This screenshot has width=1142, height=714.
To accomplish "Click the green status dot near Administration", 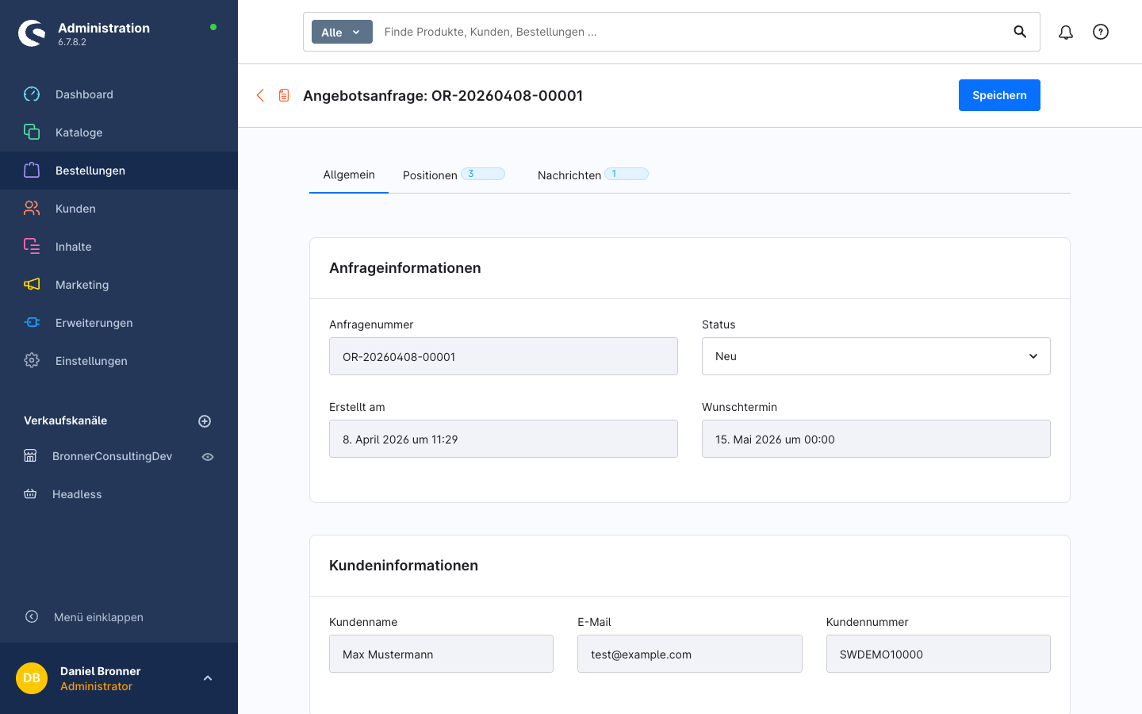I will coord(213,27).
